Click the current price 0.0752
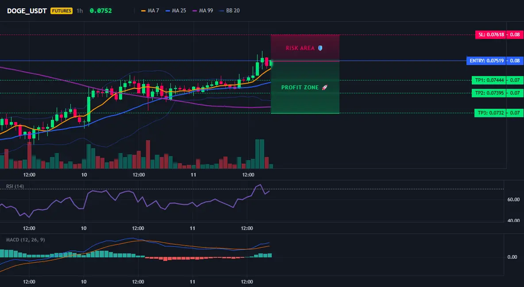 [x=100, y=11]
